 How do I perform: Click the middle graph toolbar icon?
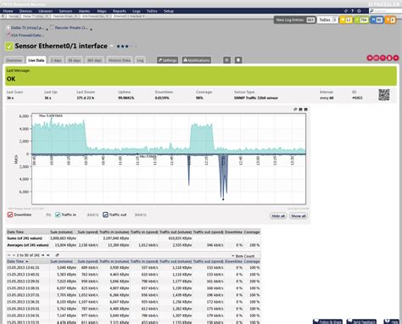click(301, 109)
